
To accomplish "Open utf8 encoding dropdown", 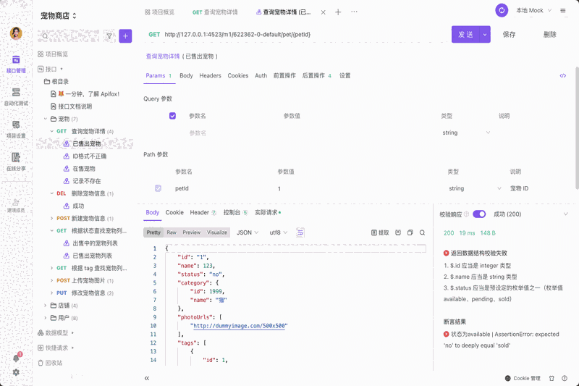I will (278, 232).
